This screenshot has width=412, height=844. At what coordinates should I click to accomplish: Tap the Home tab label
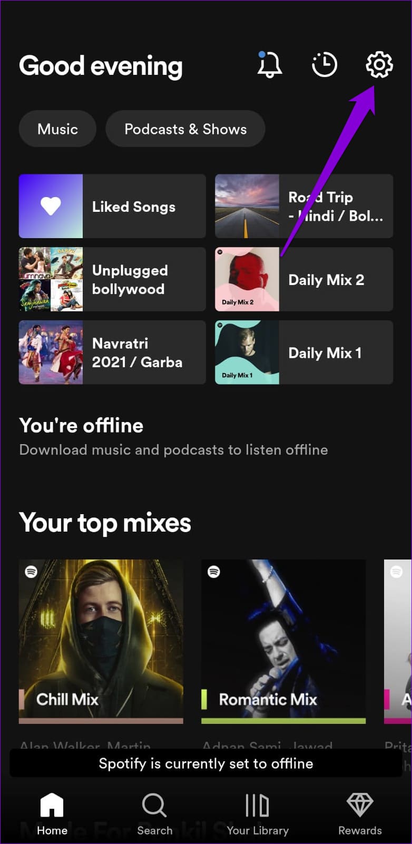click(x=52, y=830)
